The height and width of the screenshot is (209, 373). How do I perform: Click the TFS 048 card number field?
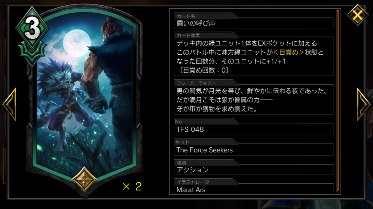point(254,129)
